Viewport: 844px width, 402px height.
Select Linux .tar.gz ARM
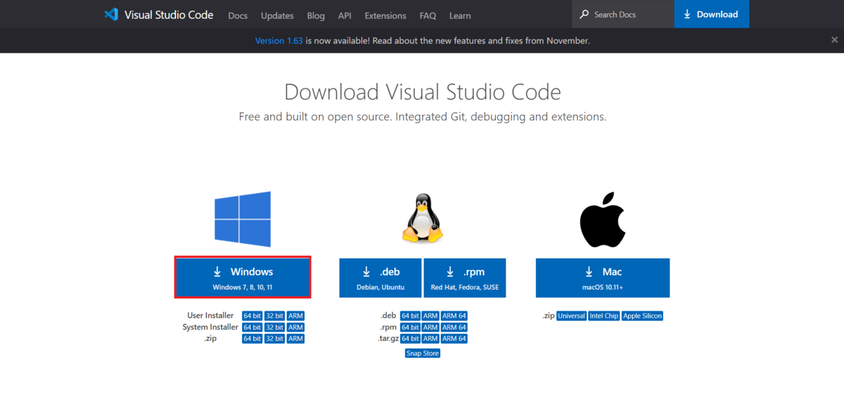(430, 339)
